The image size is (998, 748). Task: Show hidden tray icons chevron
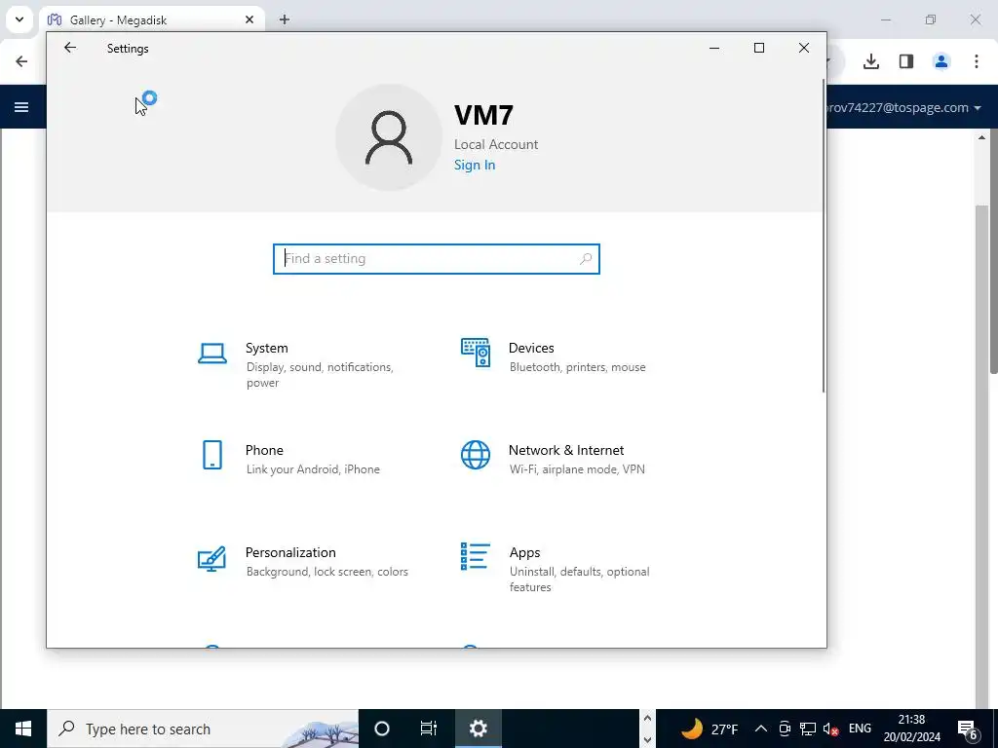pos(760,729)
